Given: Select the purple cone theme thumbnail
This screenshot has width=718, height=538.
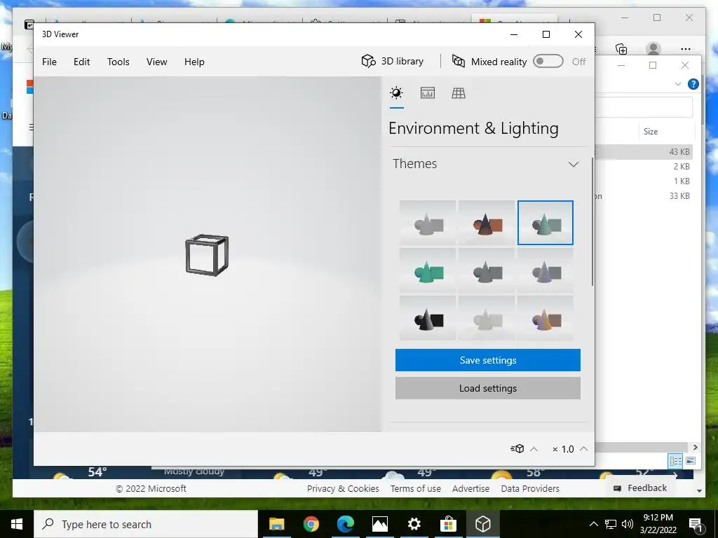Looking at the screenshot, I should [x=546, y=270].
